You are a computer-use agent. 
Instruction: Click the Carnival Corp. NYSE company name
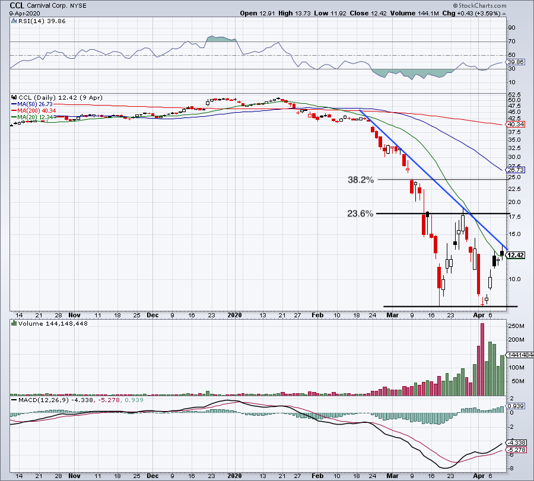[x=56, y=6]
